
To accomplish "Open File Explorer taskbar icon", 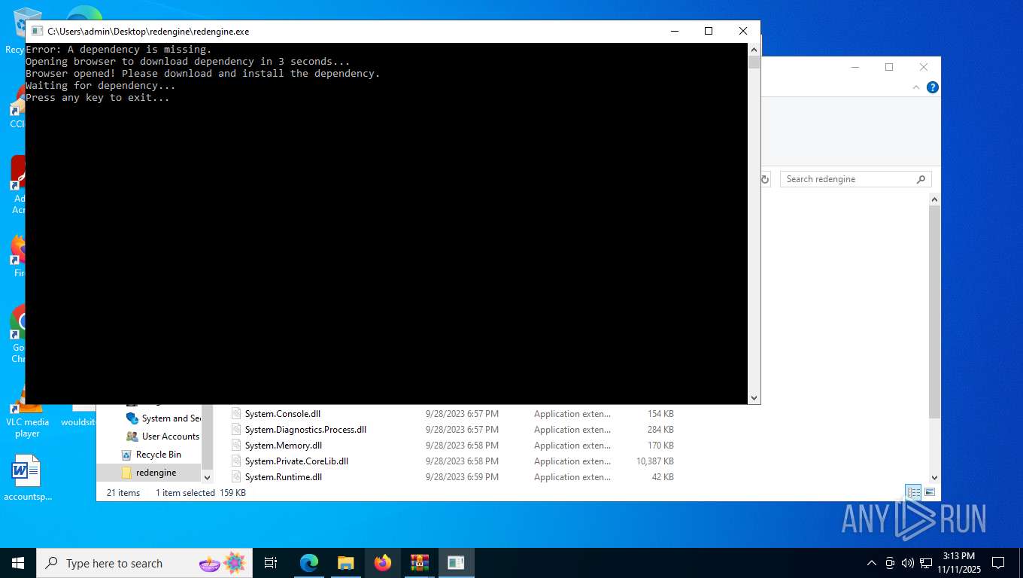I will click(x=346, y=563).
